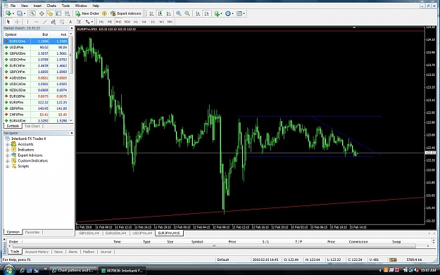The image size is (440, 275).
Task: Switch to Tick Chart tab
Action: [32, 126]
